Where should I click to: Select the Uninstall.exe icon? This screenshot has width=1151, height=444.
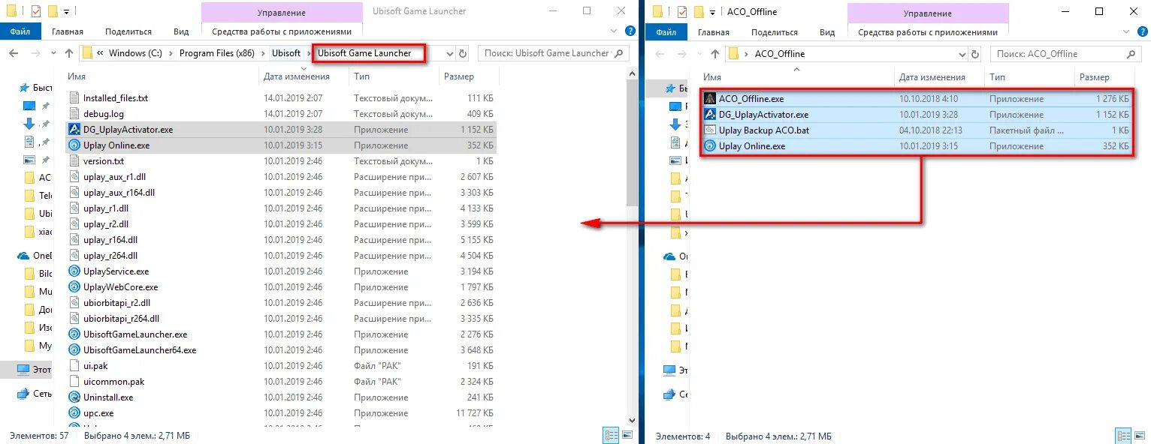[74, 397]
